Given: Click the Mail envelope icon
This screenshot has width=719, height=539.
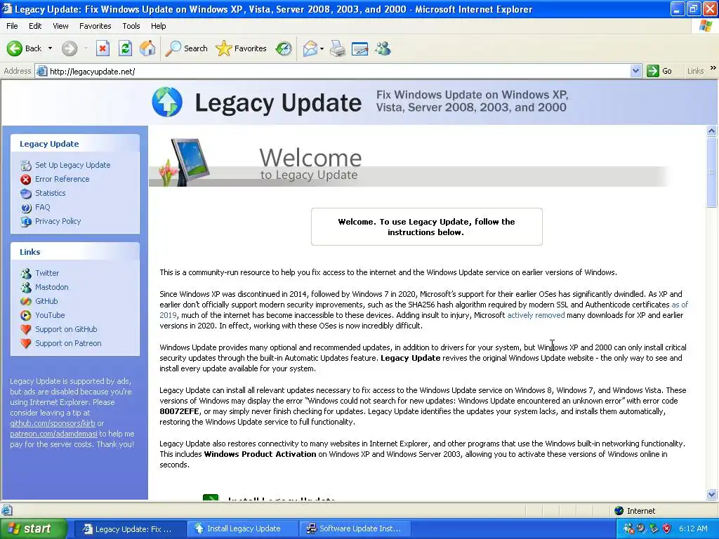Looking at the screenshot, I should [x=310, y=48].
